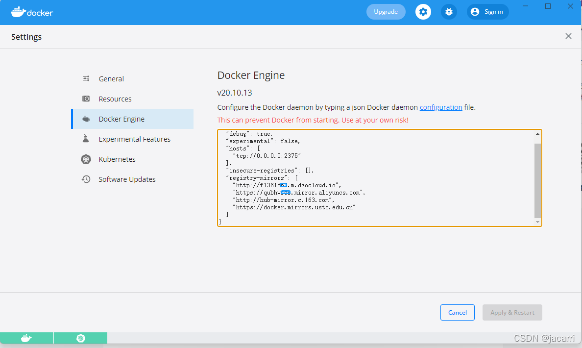This screenshot has width=582, height=348.
Task: Click the Docker whale logo in header
Action: pyautogui.click(x=32, y=12)
